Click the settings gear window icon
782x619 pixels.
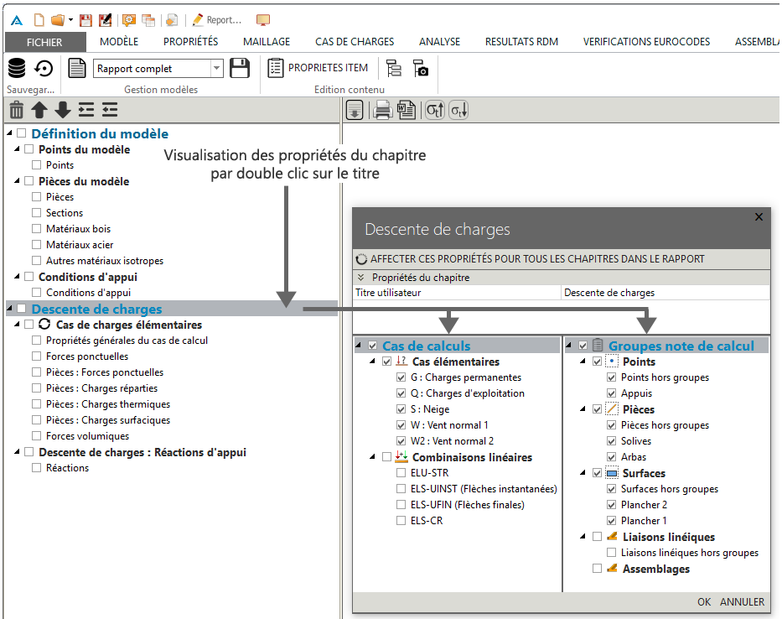pos(129,20)
